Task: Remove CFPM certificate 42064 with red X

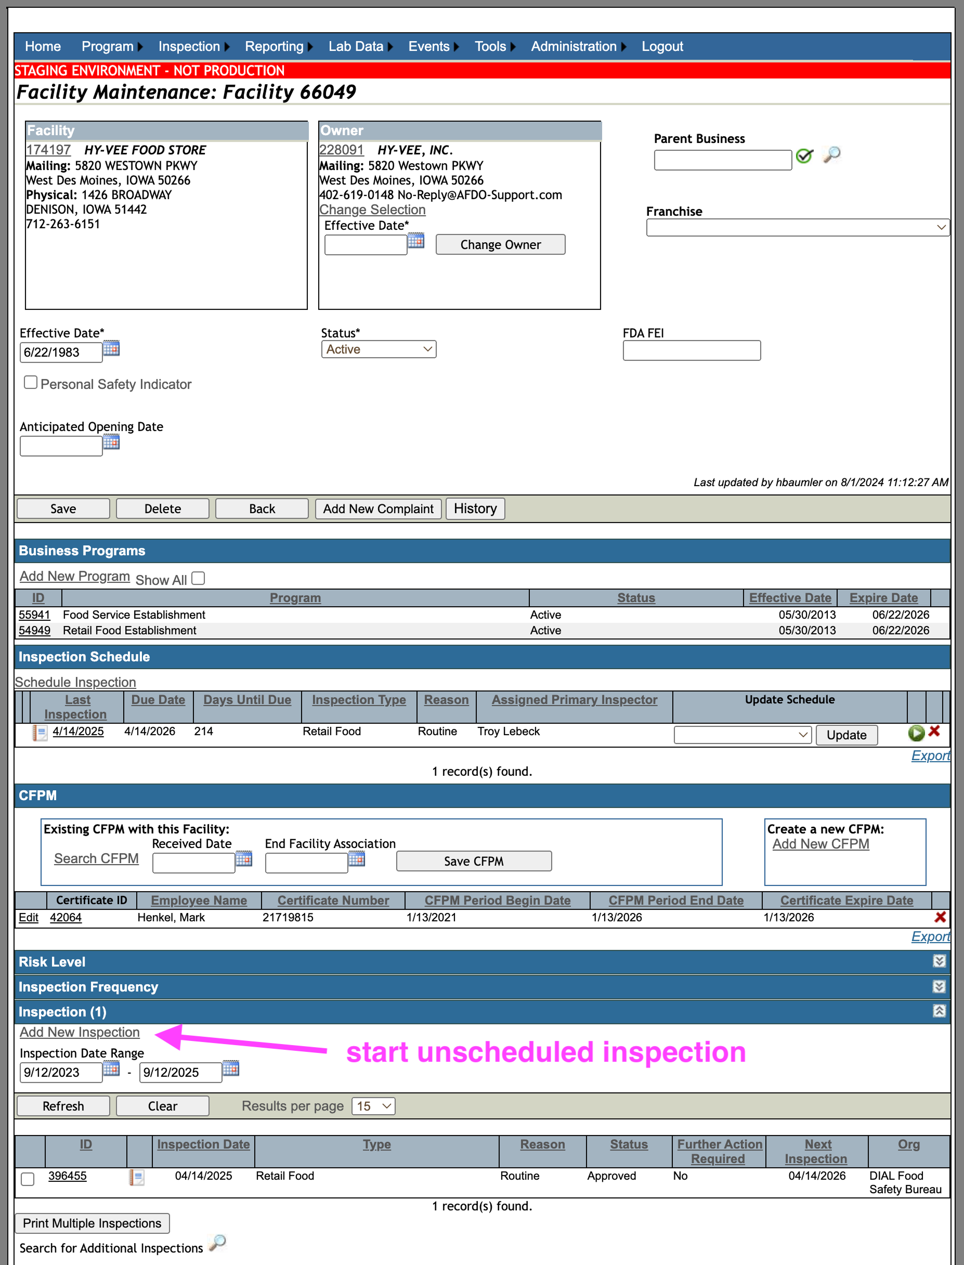Action: coord(940,917)
